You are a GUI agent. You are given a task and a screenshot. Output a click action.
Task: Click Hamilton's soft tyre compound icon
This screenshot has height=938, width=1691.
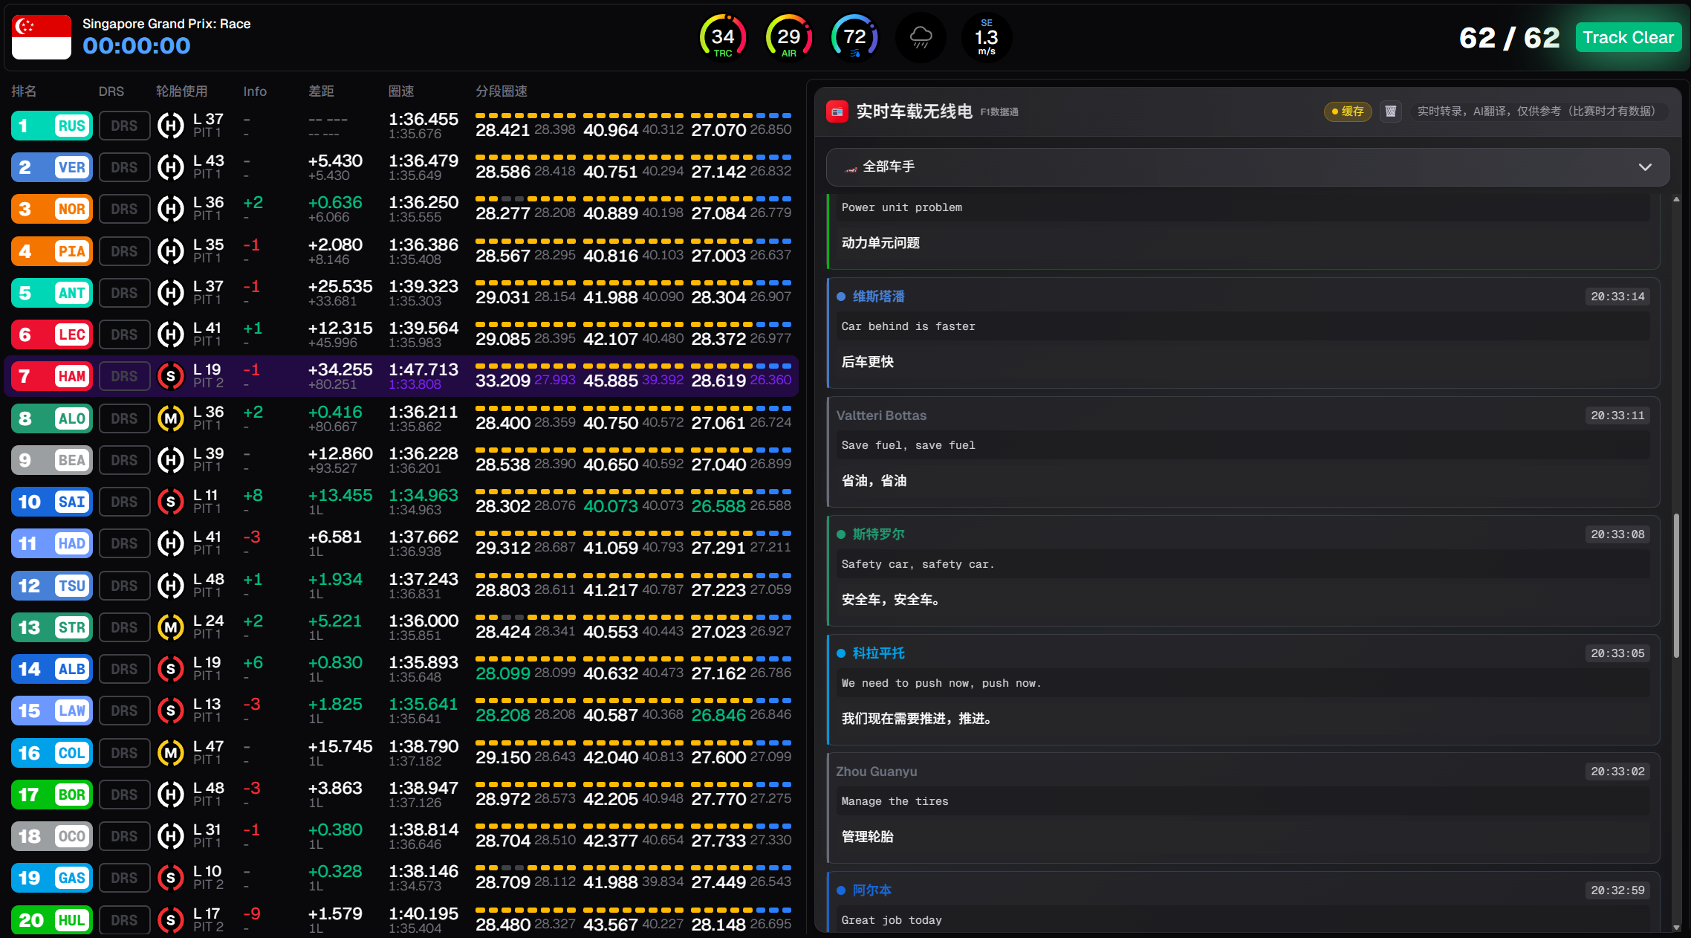click(x=171, y=376)
